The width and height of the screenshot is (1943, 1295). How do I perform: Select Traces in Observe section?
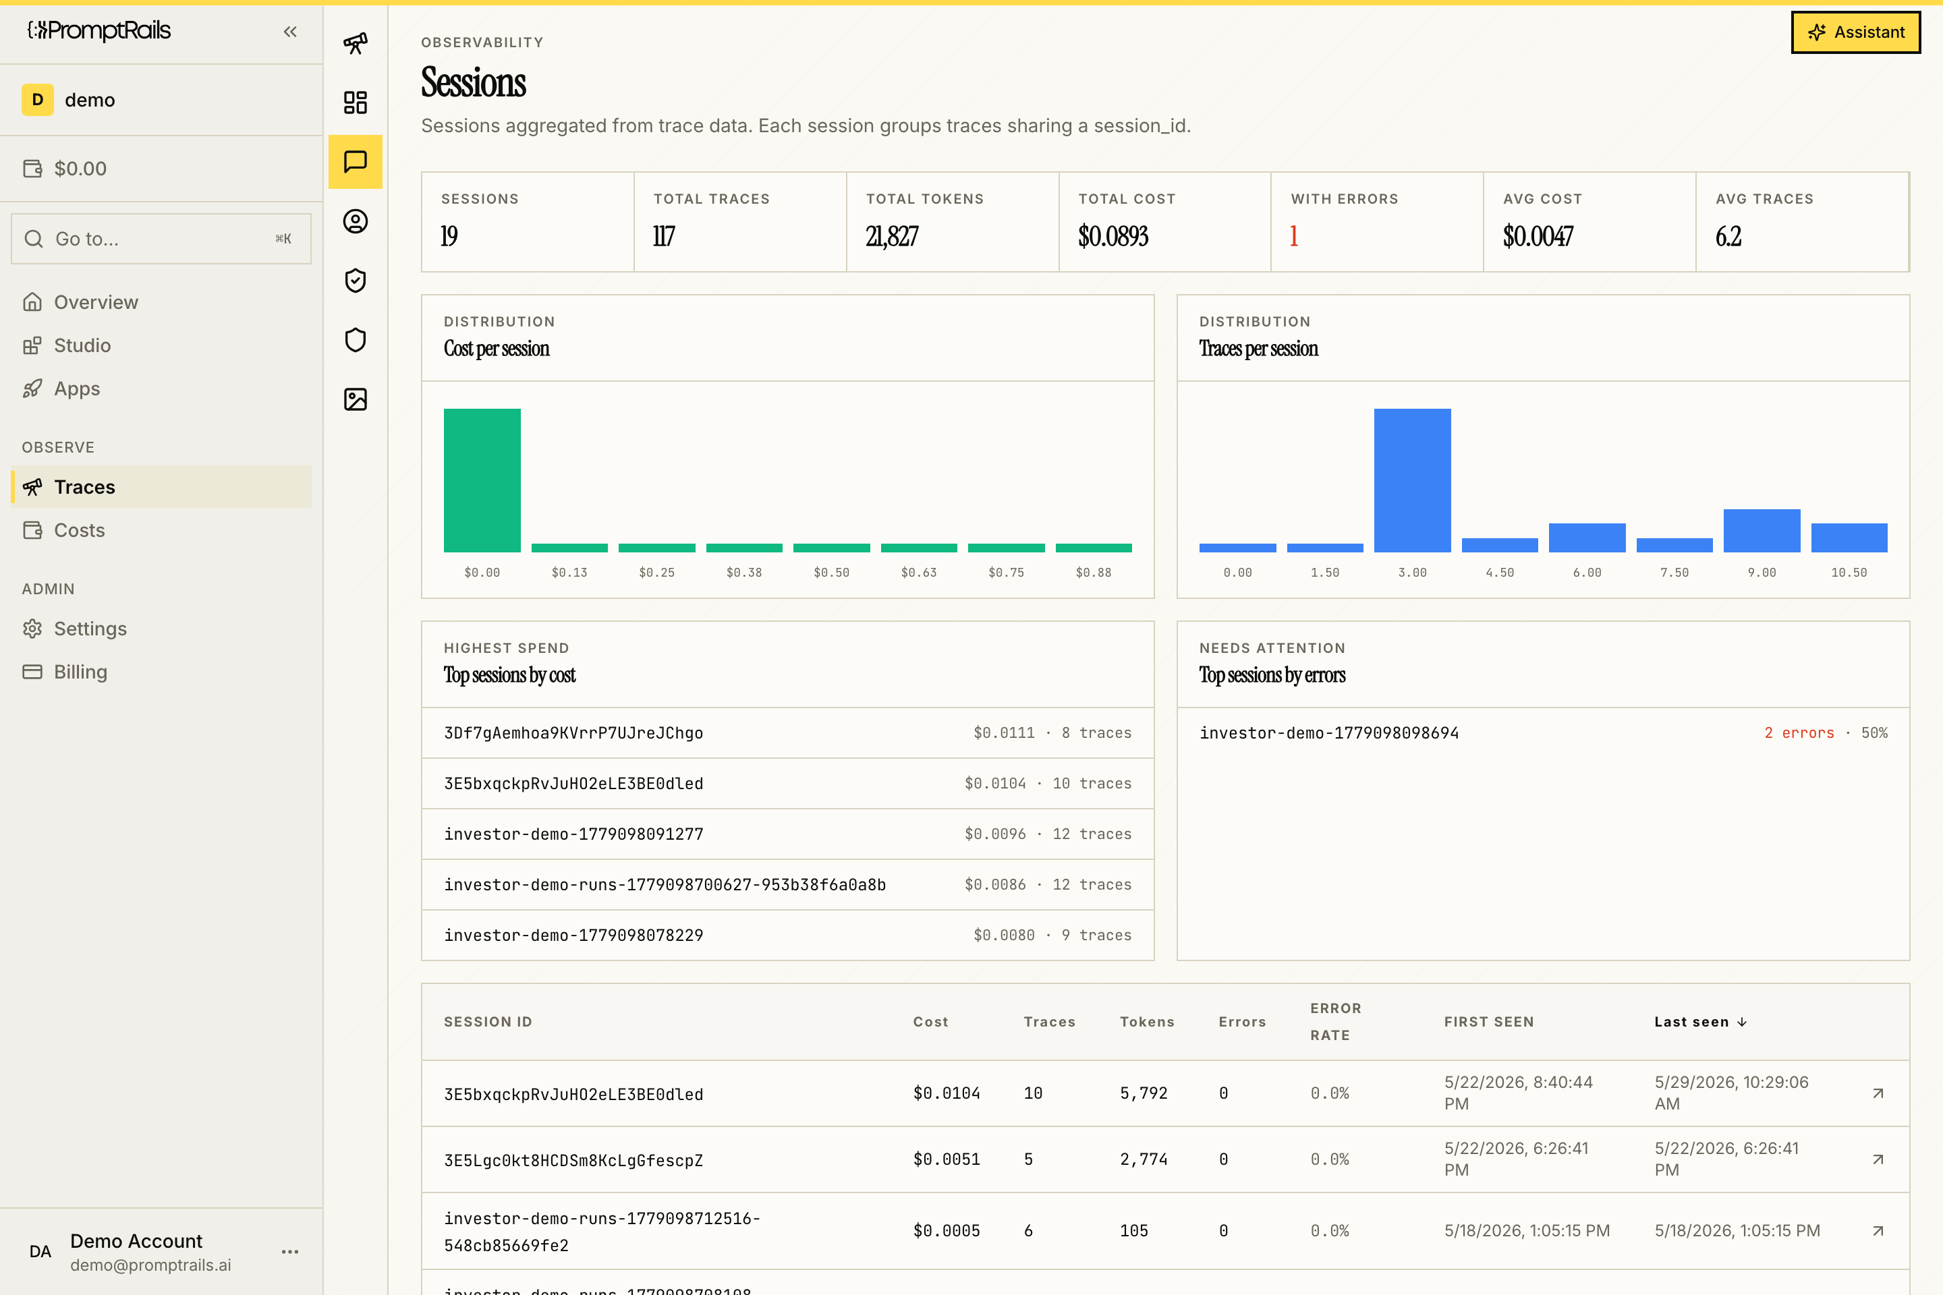161,487
